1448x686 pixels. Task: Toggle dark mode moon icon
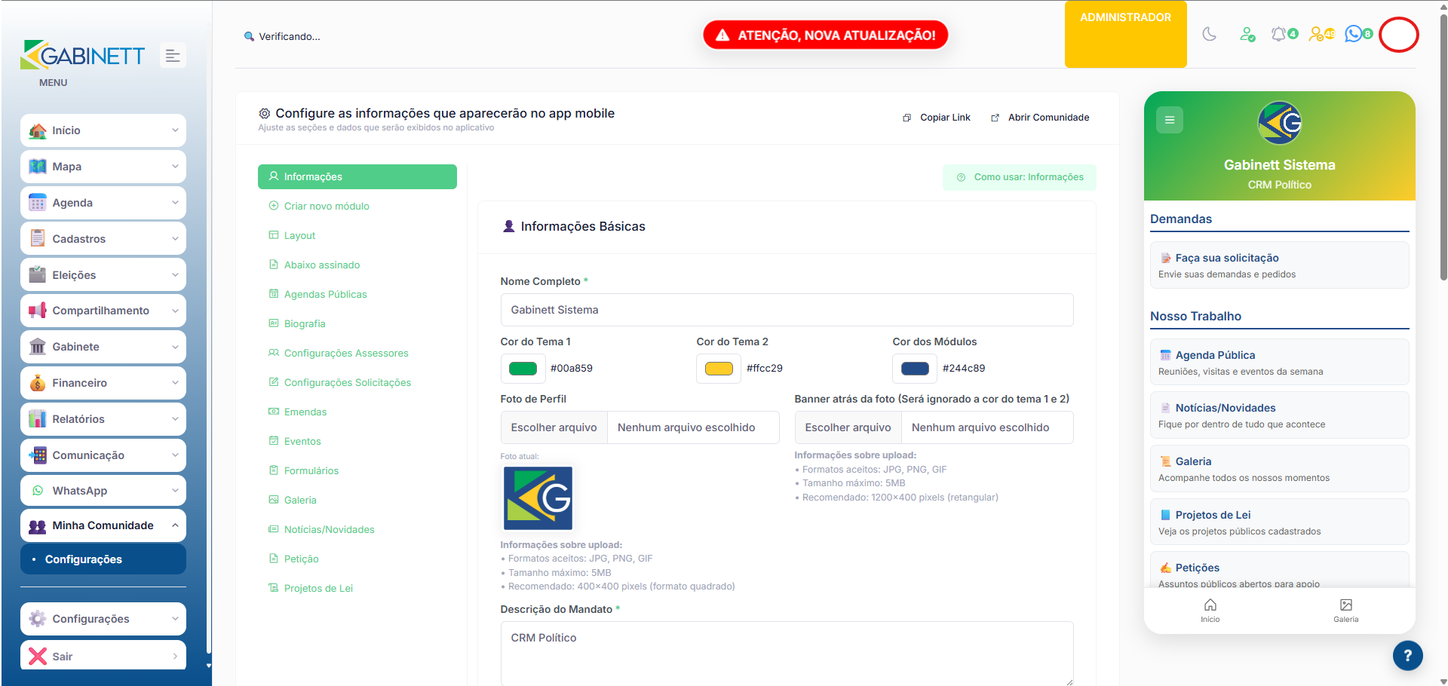[x=1210, y=34]
